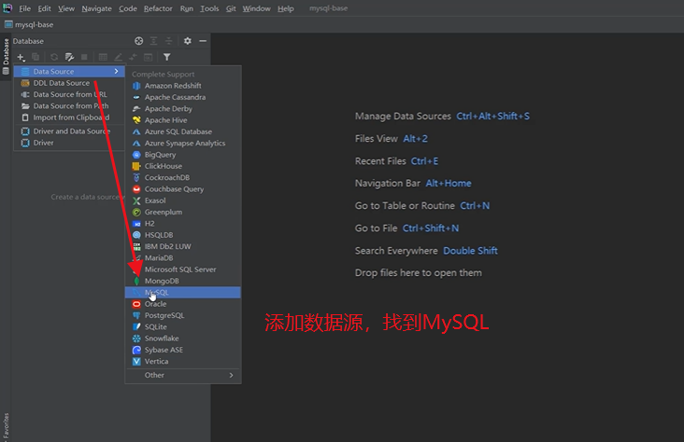Open the Edit menu
This screenshot has height=442, width=684.
click(44, 8)
